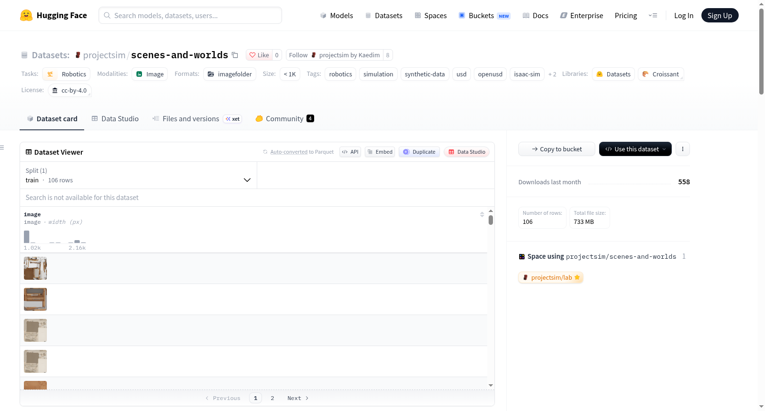Click Next page in pagination
Screen dimensions: 765x411
click(298, 398)
